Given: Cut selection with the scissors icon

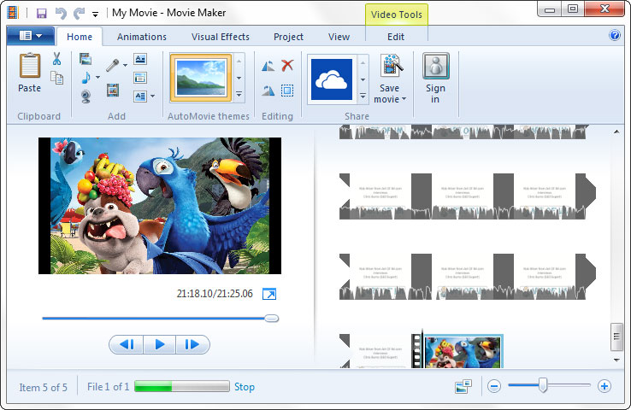Looking at the screenshot, I should (x=56, y=59).
